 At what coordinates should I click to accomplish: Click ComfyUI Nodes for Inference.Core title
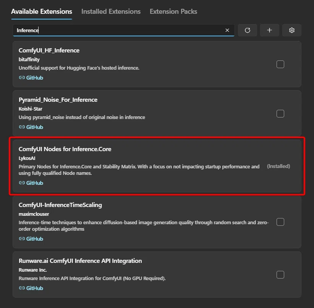tap(65, 149)
